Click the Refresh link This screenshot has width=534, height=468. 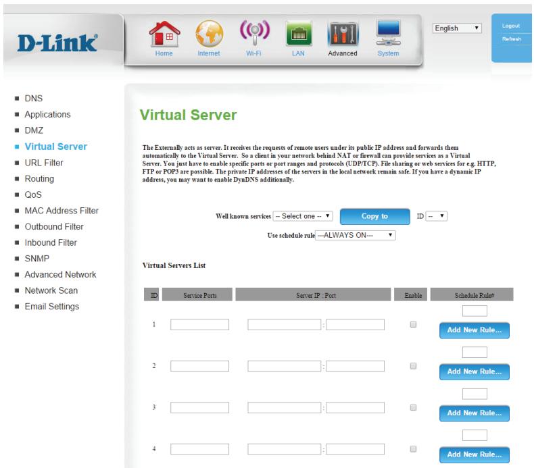[x=512, y=39]
